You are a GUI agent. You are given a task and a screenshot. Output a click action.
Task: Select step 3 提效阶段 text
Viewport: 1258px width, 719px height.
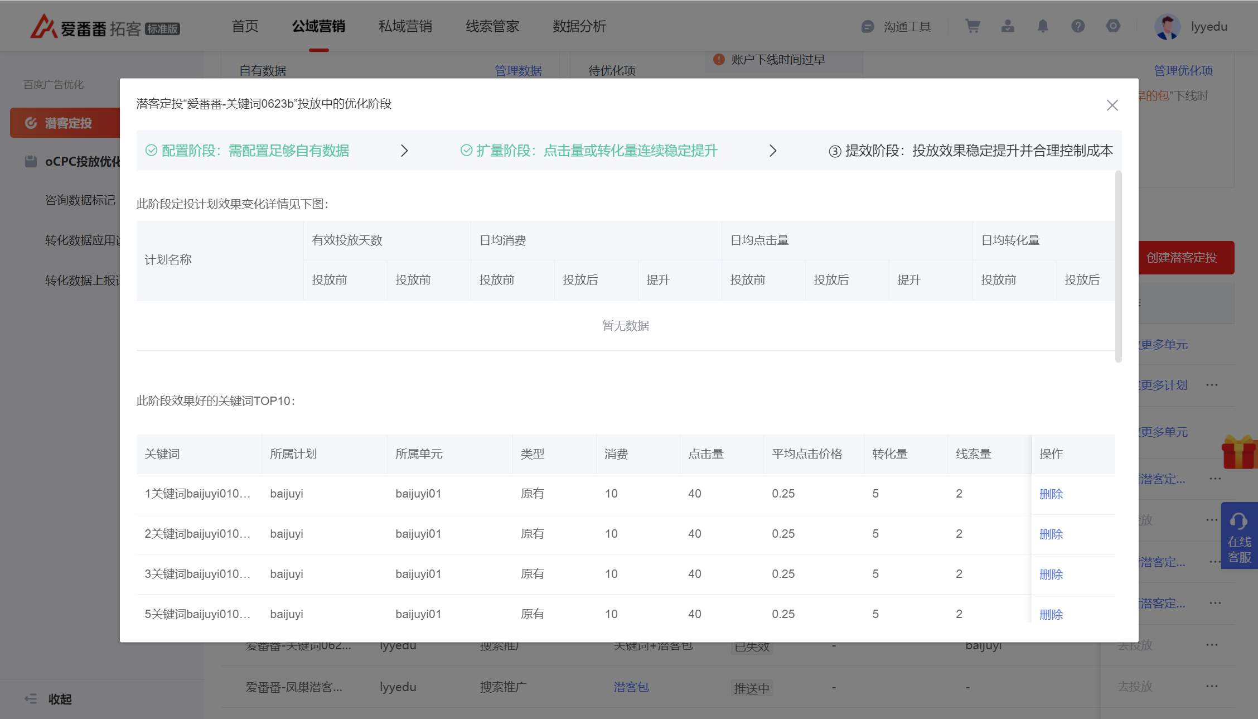[x=971, y=151]
